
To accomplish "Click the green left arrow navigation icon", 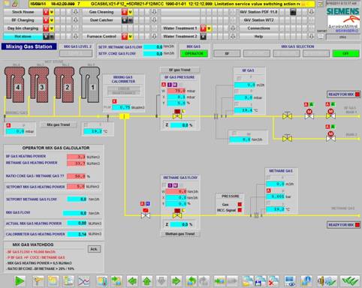I will pyautogui.click(x=132, y=281).
